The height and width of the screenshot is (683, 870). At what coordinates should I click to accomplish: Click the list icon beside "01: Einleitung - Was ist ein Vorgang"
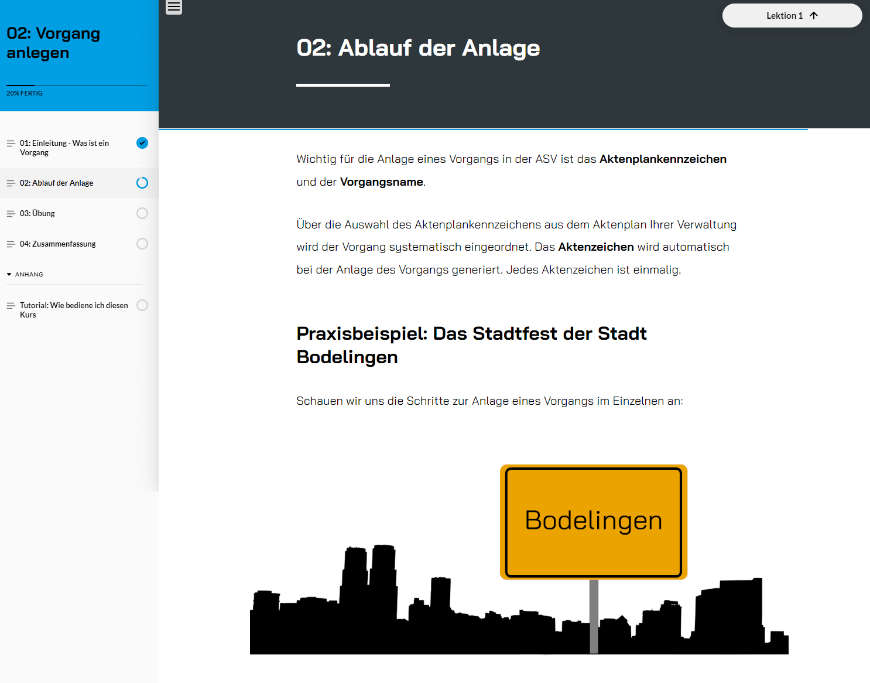click(11, 143)
